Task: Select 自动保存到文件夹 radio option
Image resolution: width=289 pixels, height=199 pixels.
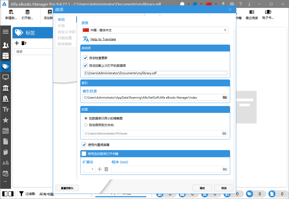Action: point(86,125)
